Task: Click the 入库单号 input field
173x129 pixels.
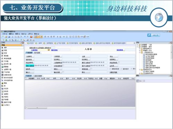Action: (43, 56)
